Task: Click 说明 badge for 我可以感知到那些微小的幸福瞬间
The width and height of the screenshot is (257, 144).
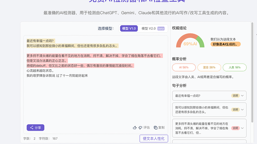Action: 235,109
